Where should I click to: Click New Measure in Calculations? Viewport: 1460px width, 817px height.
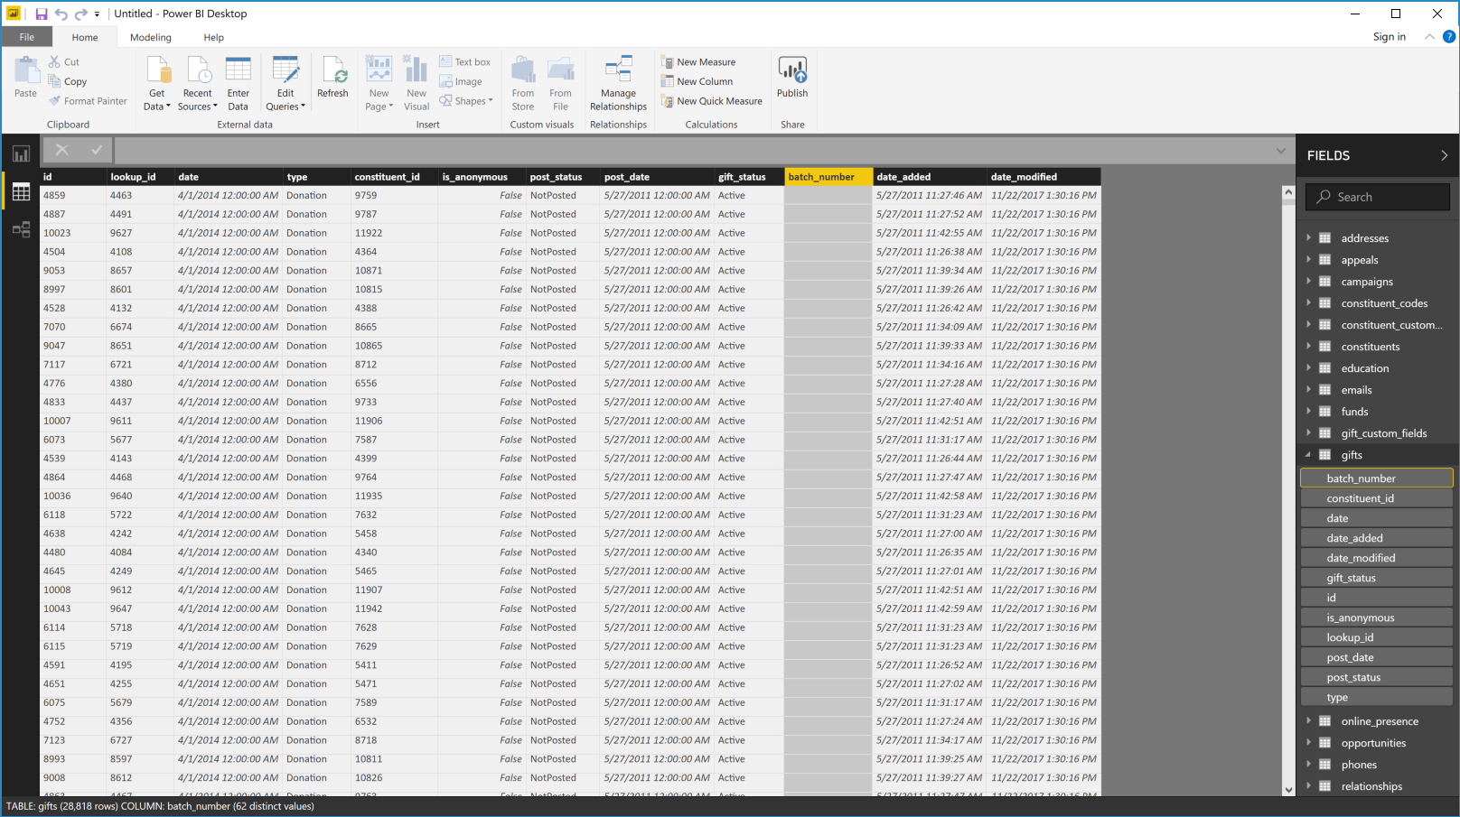pos(698,62)
